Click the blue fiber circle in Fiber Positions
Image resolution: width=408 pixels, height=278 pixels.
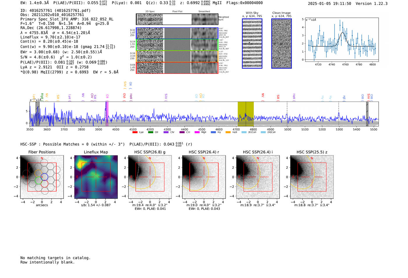[44, 177]
